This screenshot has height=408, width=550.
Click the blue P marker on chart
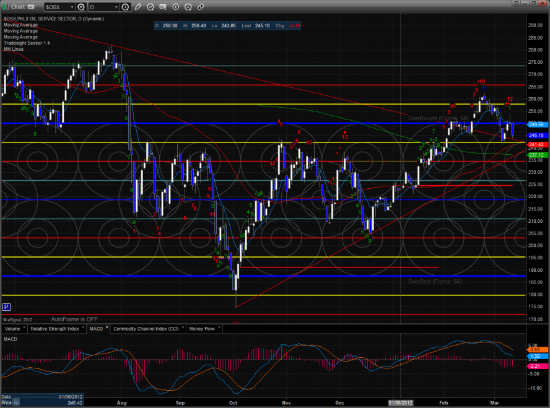[x=6, y=307]
